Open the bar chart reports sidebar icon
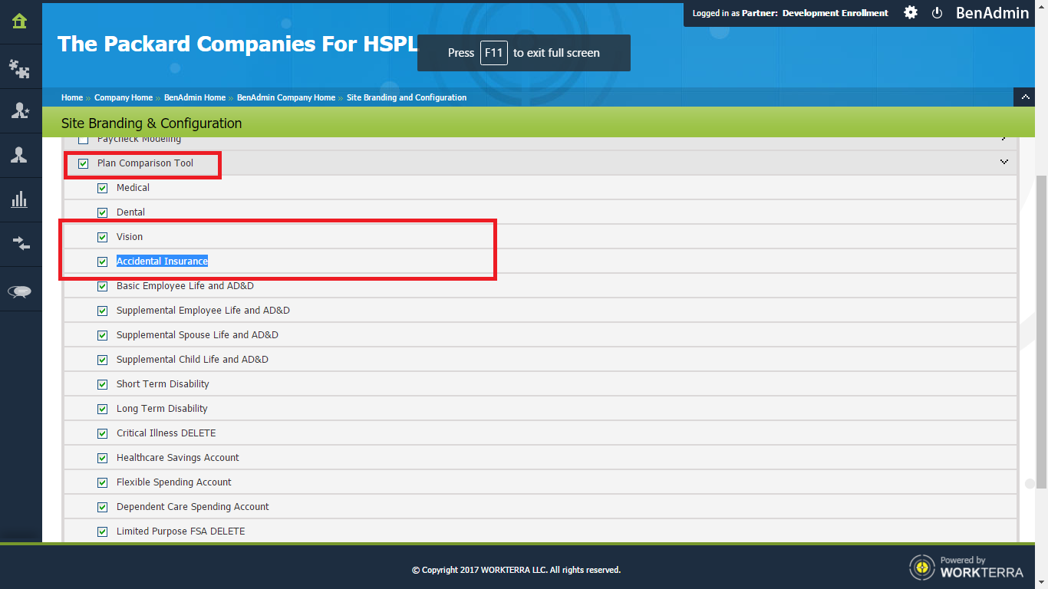 20,199
